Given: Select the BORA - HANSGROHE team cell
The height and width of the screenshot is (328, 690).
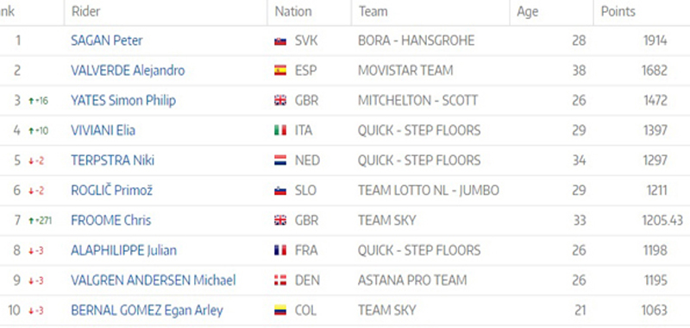Looking at the screenshot, I should point(417,41).
